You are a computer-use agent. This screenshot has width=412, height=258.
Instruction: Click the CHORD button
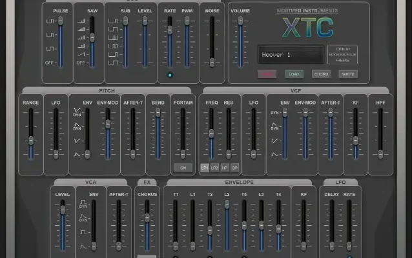coord(321,74)
